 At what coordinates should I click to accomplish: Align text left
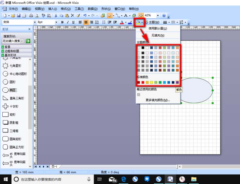pyautogui.click(x=80, y=22)
